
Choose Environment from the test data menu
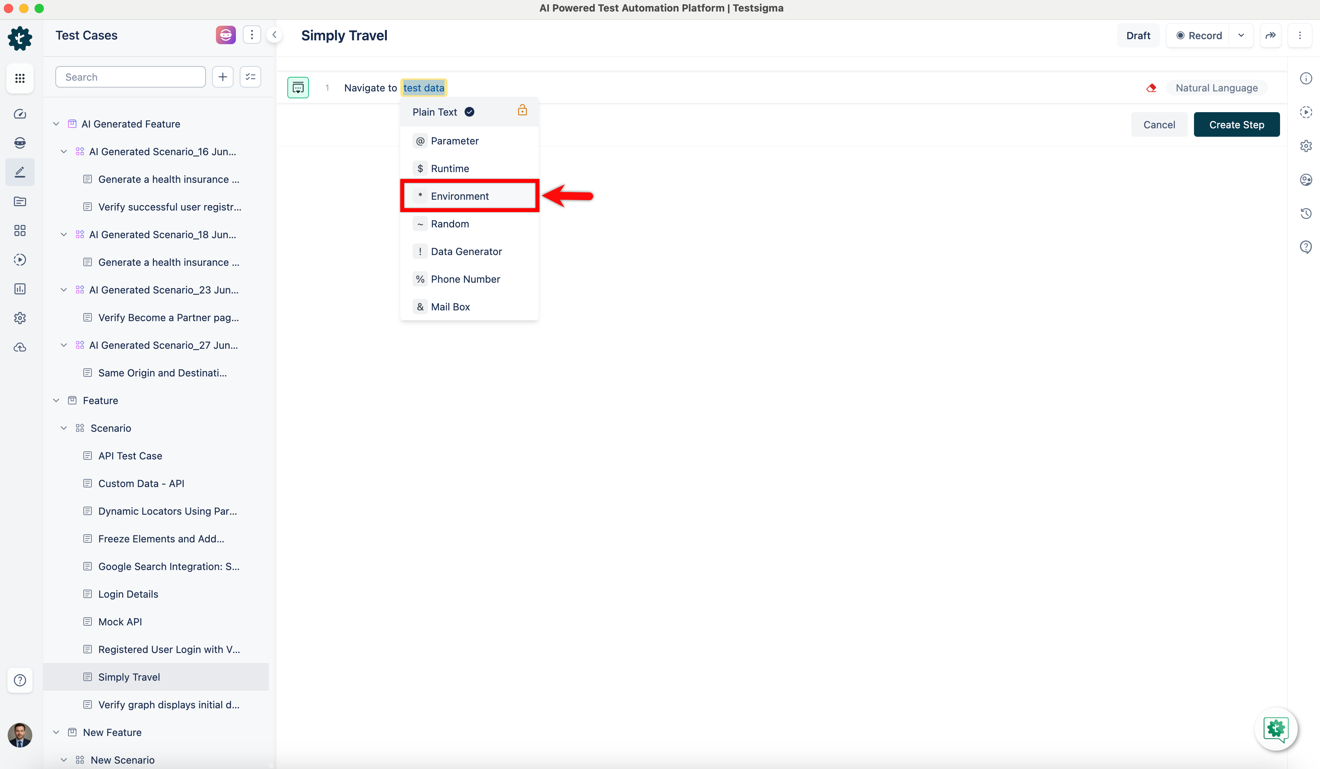click(459, 196)
